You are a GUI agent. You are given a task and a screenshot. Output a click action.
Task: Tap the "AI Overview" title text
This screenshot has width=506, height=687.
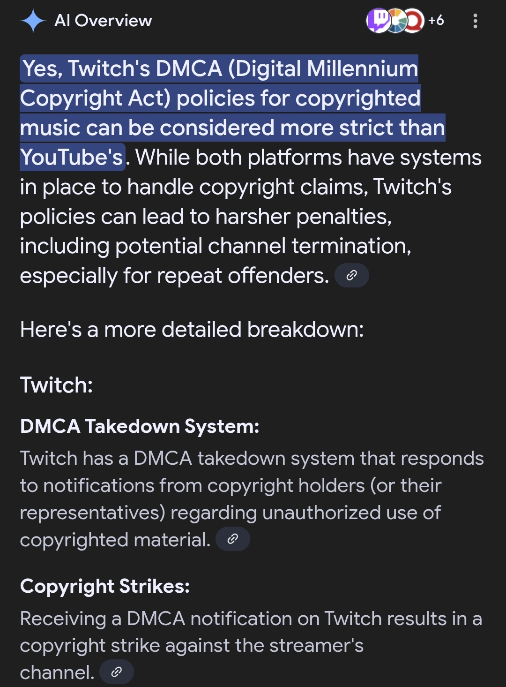click(x=103, y=21)
